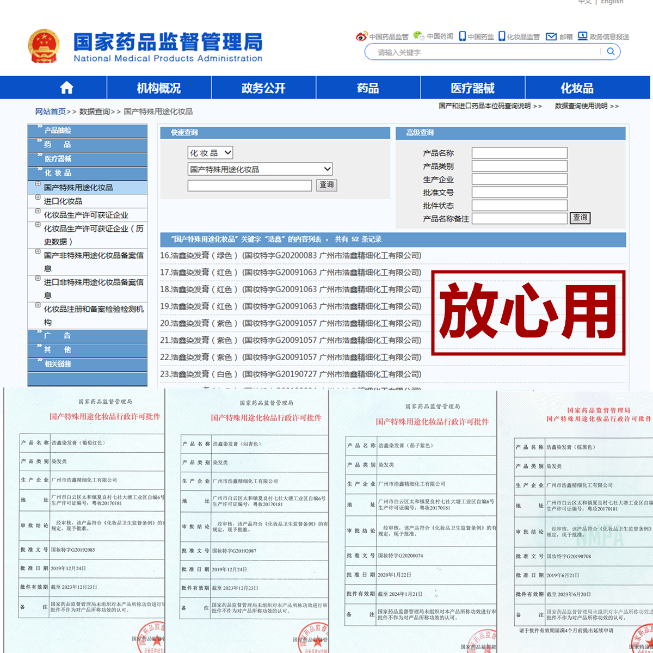Open 数据查询使用说明 link
The image size is (653, 653).
coord(581,106)
